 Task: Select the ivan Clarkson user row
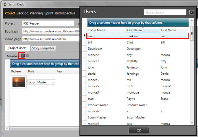pos(138,36)
